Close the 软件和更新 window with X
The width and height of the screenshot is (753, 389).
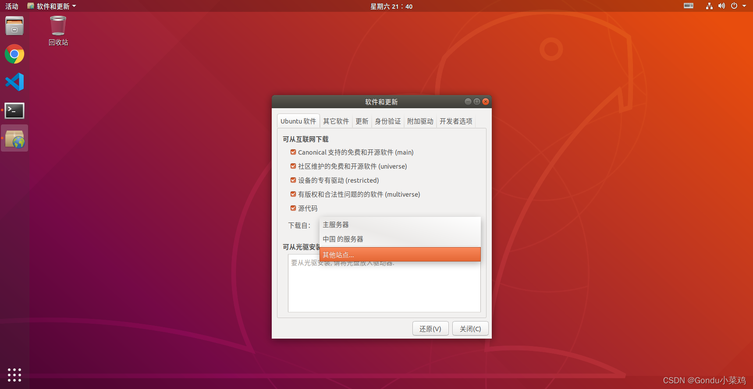pyautogui.click(x=486, y=102)
